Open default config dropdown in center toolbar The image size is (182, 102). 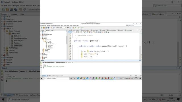coord(61,28)
